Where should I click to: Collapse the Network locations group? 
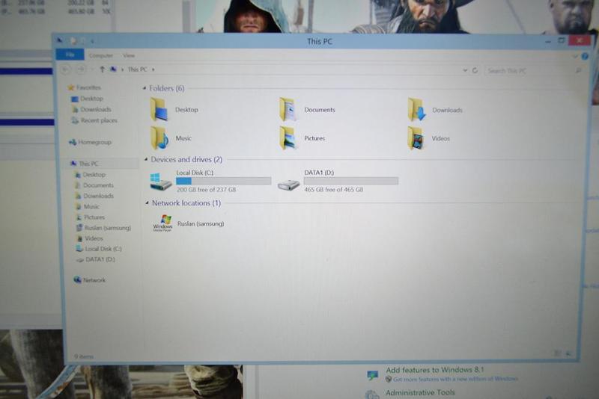pyautogui.click(x=146, y=203)
